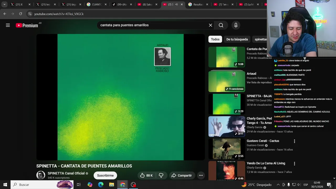Close the TikTok (99+) tab
336x189 pixels.
131,4
